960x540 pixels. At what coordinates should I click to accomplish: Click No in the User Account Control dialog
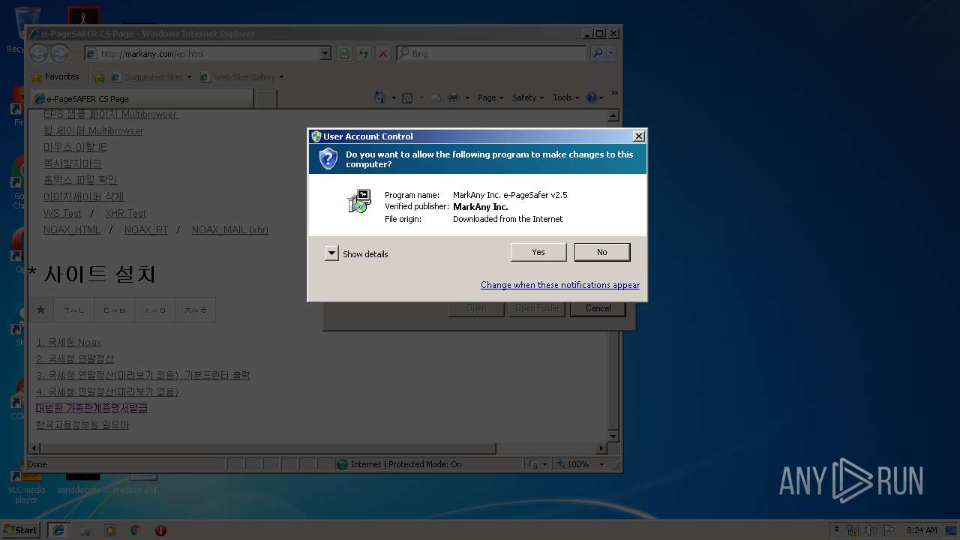coord(602,252)
